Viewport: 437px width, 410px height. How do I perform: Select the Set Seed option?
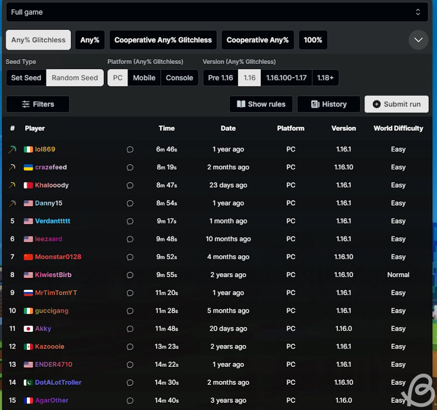26,78
